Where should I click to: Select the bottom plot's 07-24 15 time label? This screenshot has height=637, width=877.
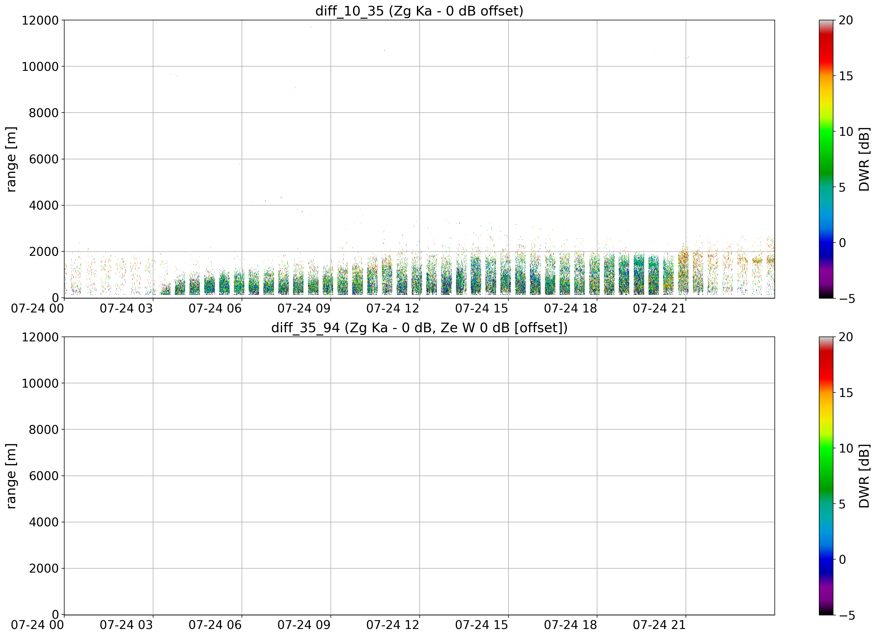tap(482, 626)
